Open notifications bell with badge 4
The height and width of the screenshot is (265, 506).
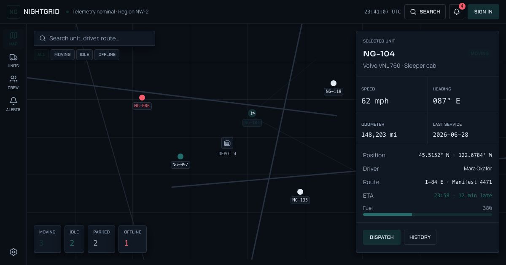[457, 12]
